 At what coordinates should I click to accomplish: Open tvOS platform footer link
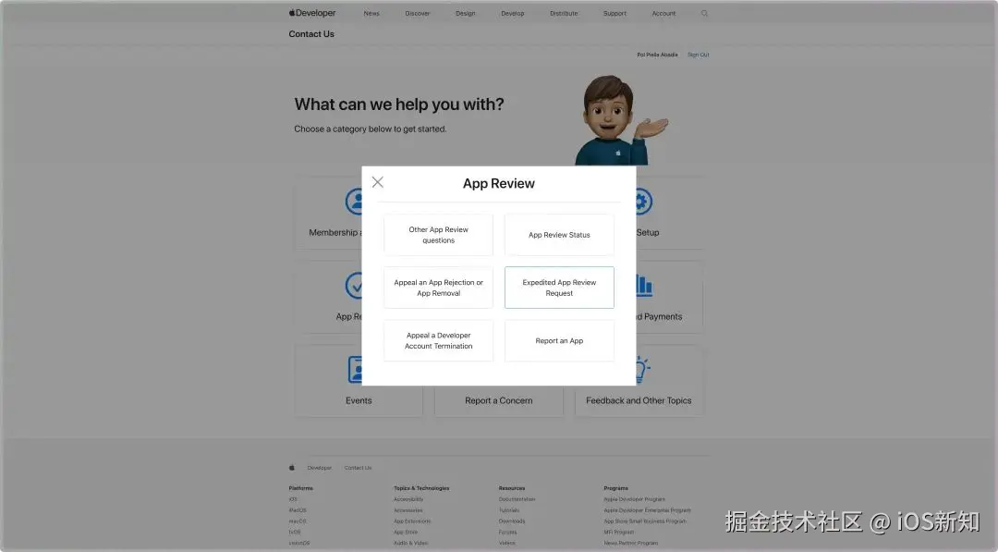pyautogui.click(x=295, y=532)
